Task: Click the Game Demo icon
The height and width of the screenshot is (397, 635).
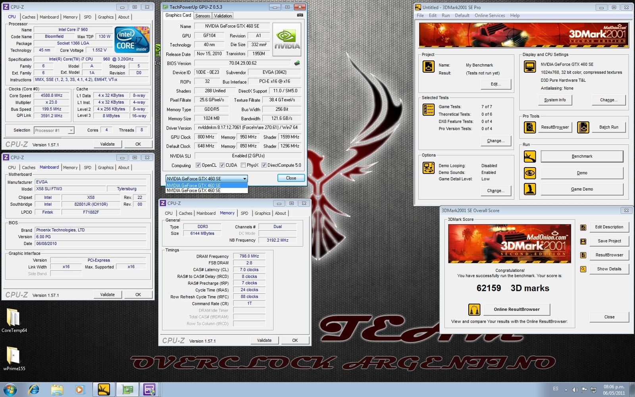Action: click(x=530, y=189)
